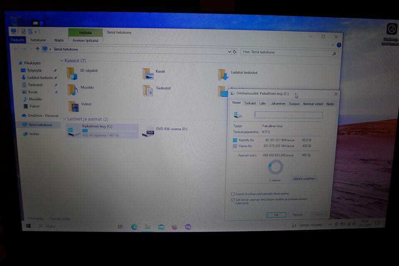Click the Järjestä uudelleen button
This screenshot has height=266, width=399.
tap(304, 178)
